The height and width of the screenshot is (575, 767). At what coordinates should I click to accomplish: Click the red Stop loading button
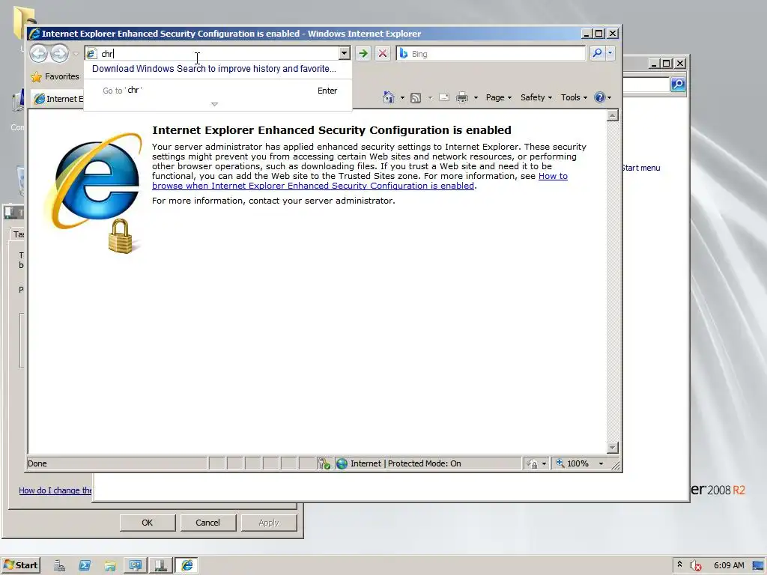point(383,53)
